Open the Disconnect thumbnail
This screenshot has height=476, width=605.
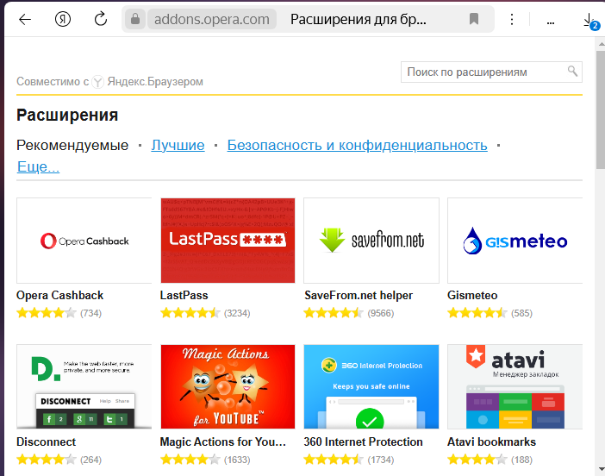(x=84, y=386)
